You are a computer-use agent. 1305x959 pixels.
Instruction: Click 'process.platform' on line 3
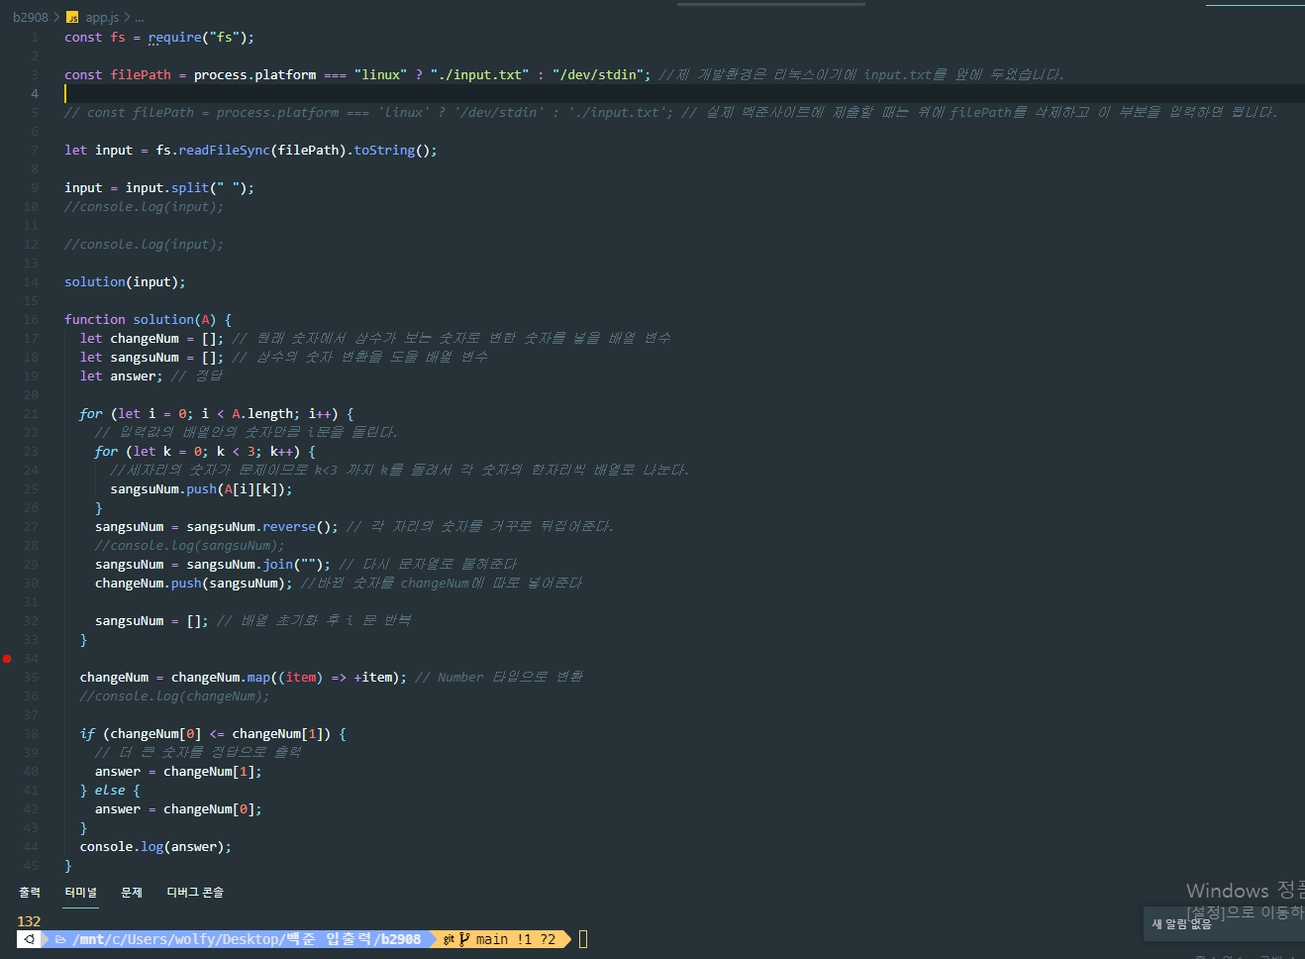point(255,75)
